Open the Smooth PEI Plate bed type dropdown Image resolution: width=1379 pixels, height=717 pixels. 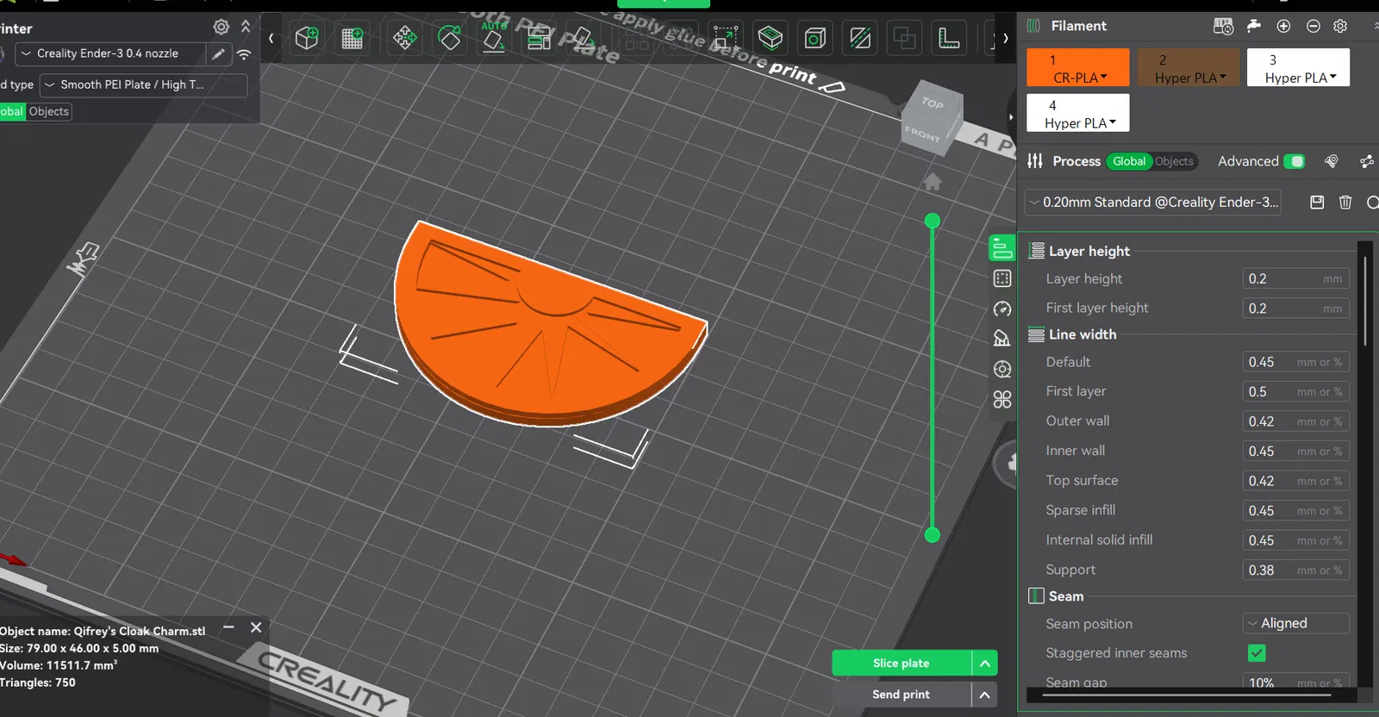pos(144,84)
